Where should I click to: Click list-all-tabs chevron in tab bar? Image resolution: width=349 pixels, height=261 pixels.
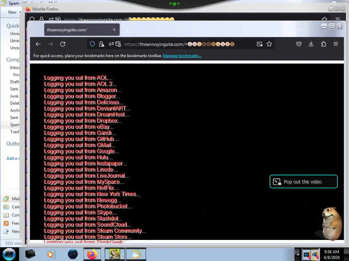(300, 30)
